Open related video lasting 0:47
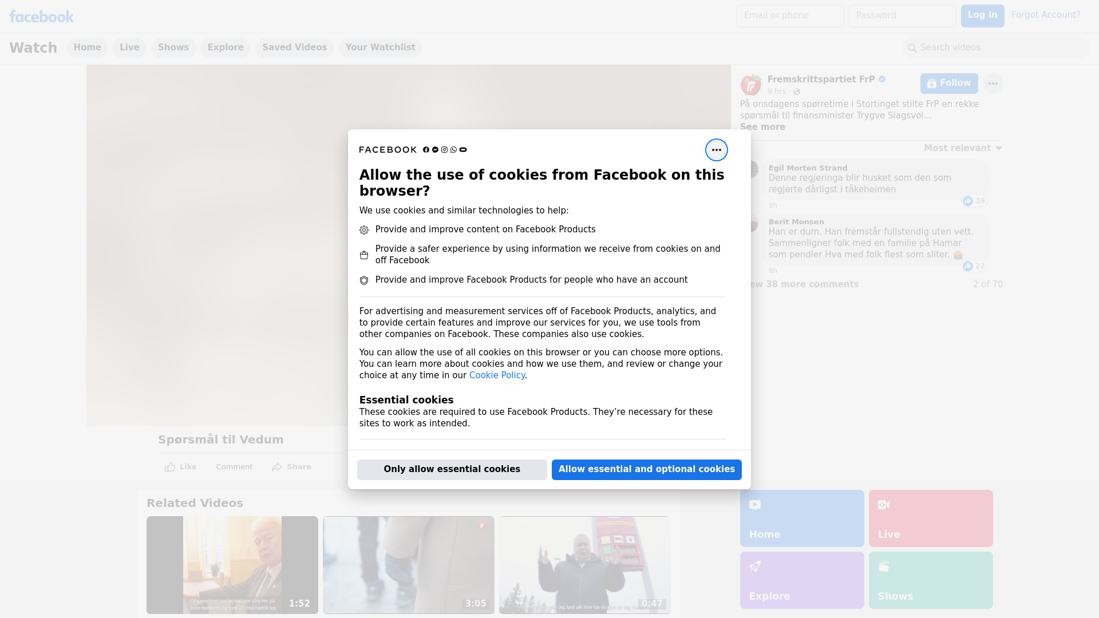 [x=584, y=565]
